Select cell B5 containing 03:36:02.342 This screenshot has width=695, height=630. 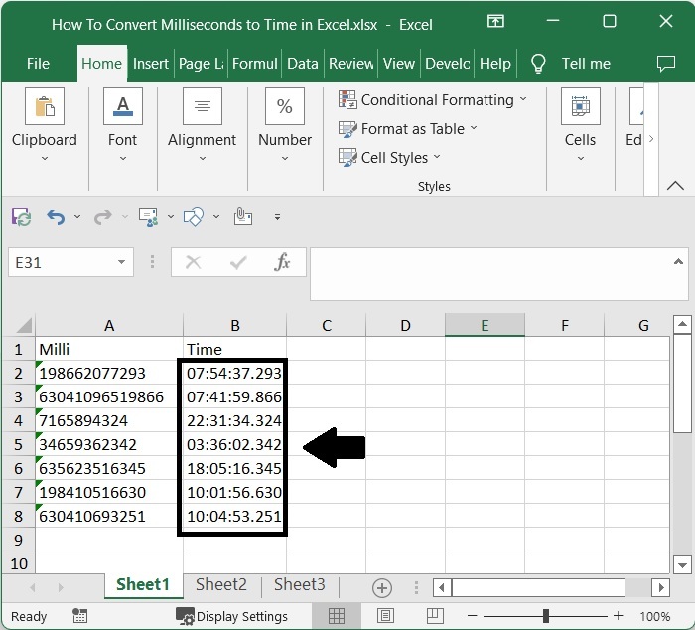233,444
